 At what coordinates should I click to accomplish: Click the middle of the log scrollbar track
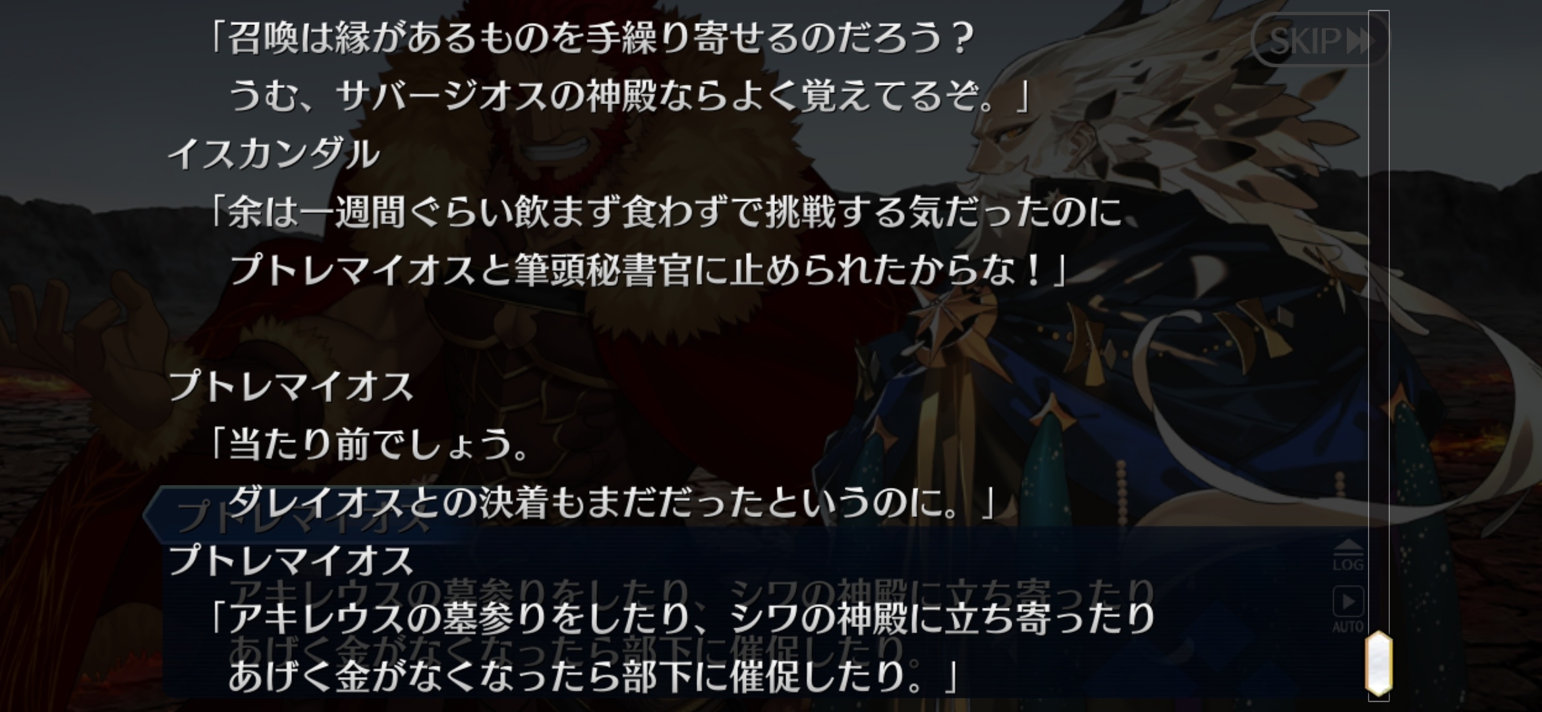point(1379,330)
